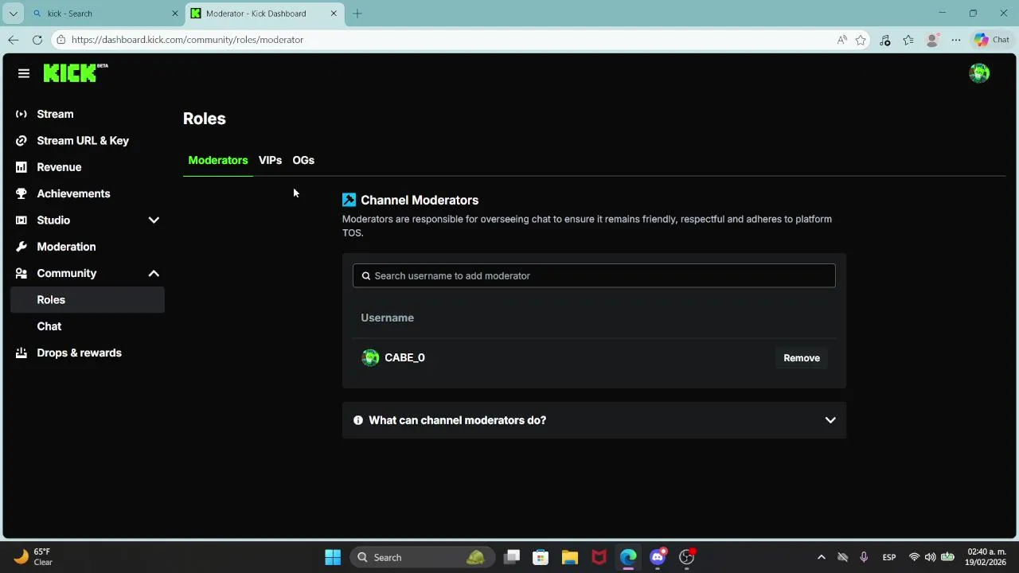Go back with the browser back arrow
This screenshot has height=573, width=1019.
click(x=14, y=40)
